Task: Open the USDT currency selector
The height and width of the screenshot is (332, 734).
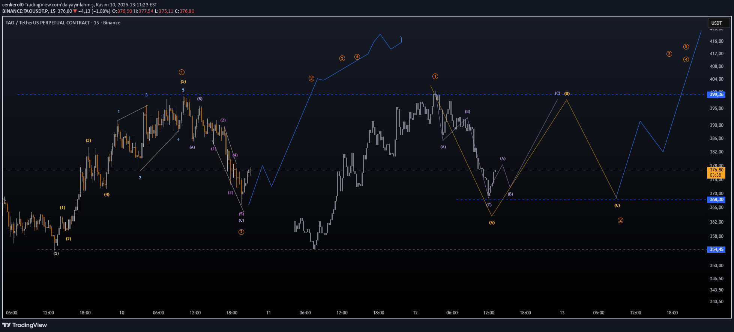Action: click(x=717, y=23)
